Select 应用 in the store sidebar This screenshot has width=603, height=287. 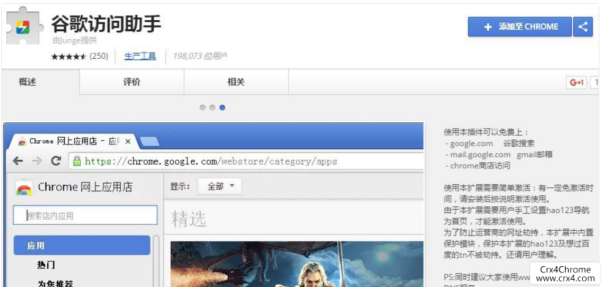[x=81, y=245]
